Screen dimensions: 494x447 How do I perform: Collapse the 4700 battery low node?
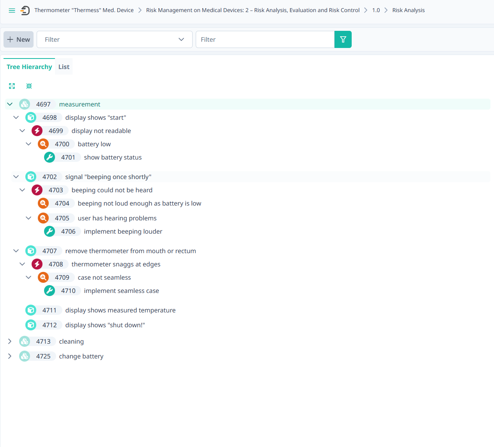(x=28, y=144)
